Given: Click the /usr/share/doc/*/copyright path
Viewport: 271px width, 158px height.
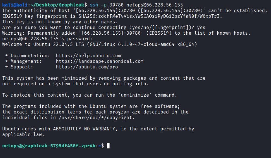Looking at the screenshot, I should (97, 118).
